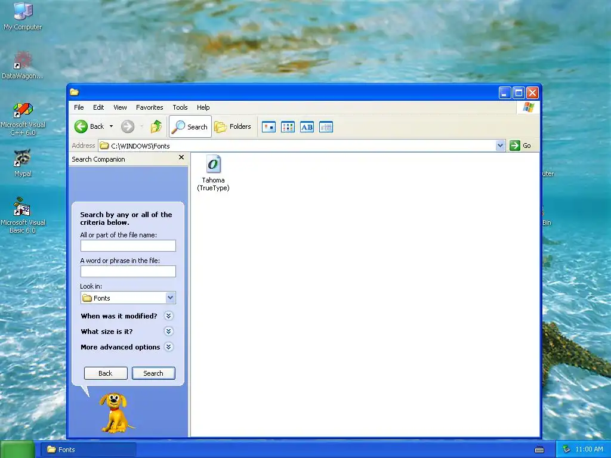Close the Search Companion pane
This screenshot has width=611, height=458.
pyautogui.click(x=181, y=157)
